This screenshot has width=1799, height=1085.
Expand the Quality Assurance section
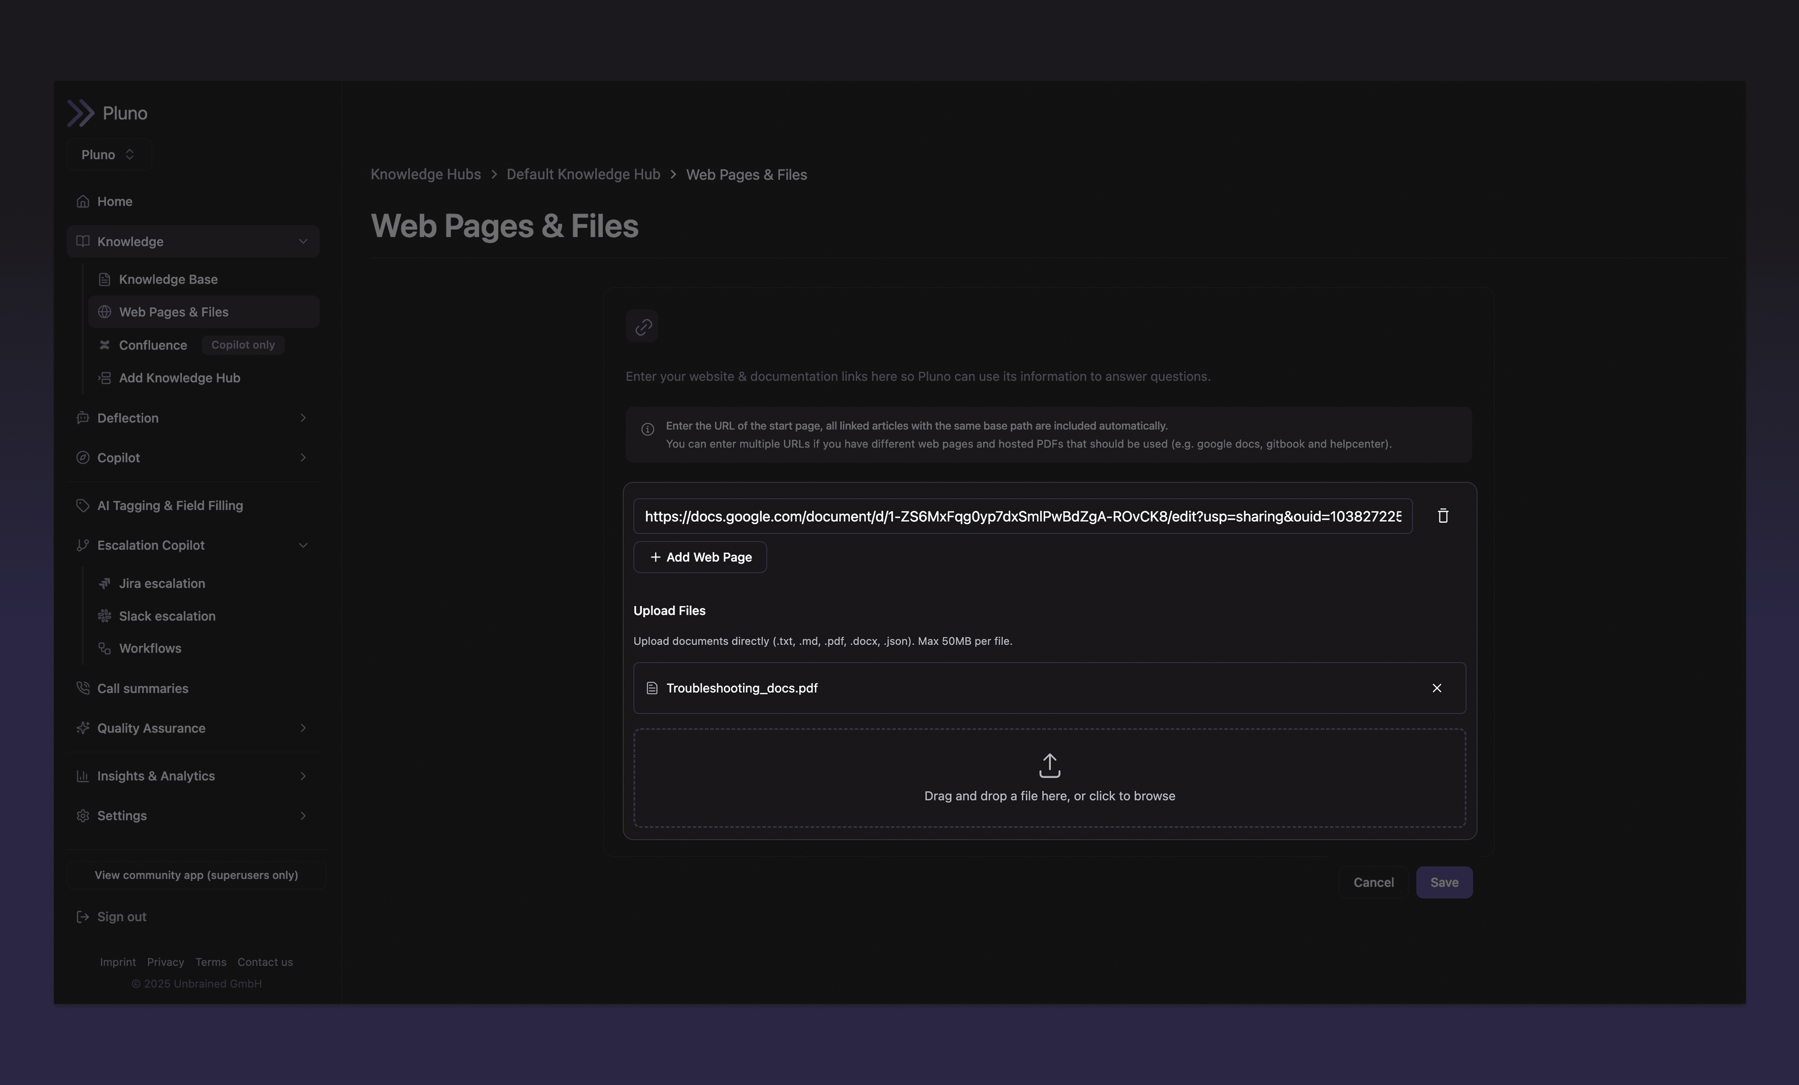[x=302, y=728]
